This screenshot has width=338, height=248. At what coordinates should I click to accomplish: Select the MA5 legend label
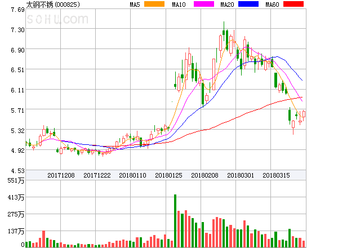(x=135, y=5)
